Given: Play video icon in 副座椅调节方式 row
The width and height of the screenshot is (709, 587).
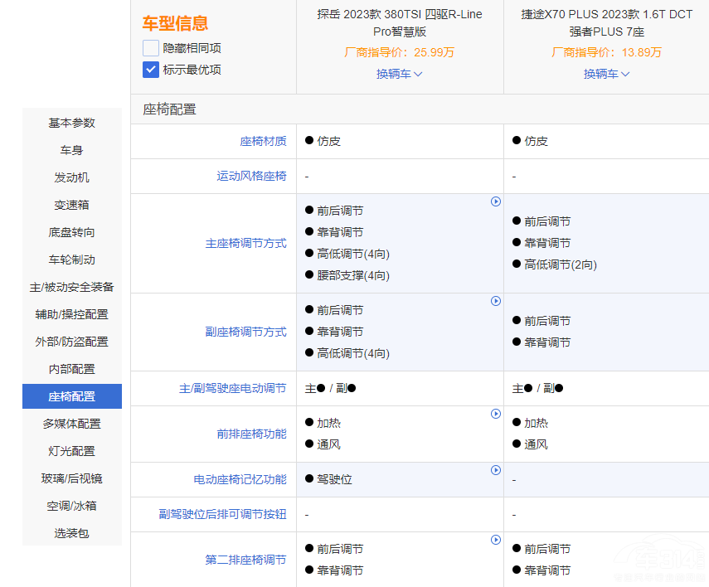Looking at the screenshot, I should [496, 301].
